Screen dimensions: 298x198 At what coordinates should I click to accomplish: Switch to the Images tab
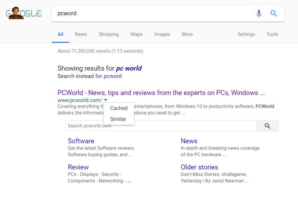point(162,34)
